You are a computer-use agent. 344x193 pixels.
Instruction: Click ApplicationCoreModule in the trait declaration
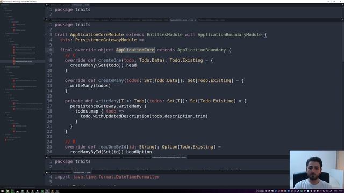click(x=97, y=34)
